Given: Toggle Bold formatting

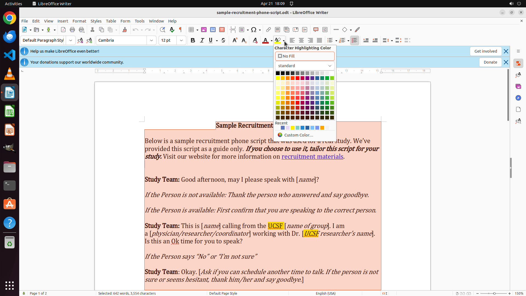Looking at the screenshot, I should [x=193, y=40].
